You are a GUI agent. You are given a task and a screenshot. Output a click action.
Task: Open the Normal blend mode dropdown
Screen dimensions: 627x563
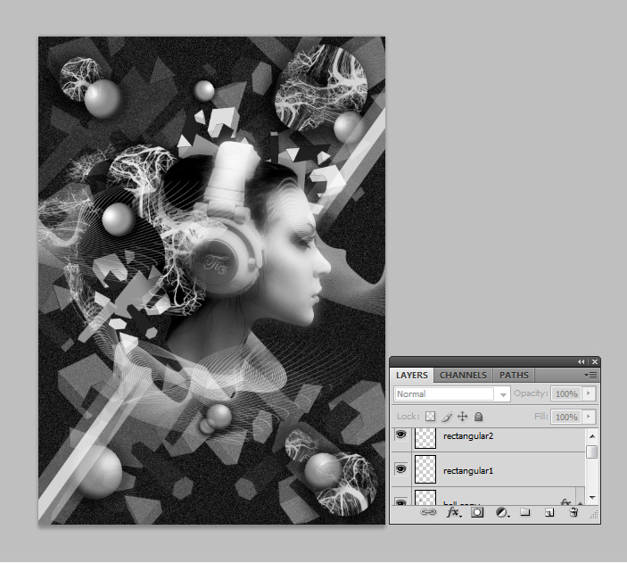[x=452, y=393]
